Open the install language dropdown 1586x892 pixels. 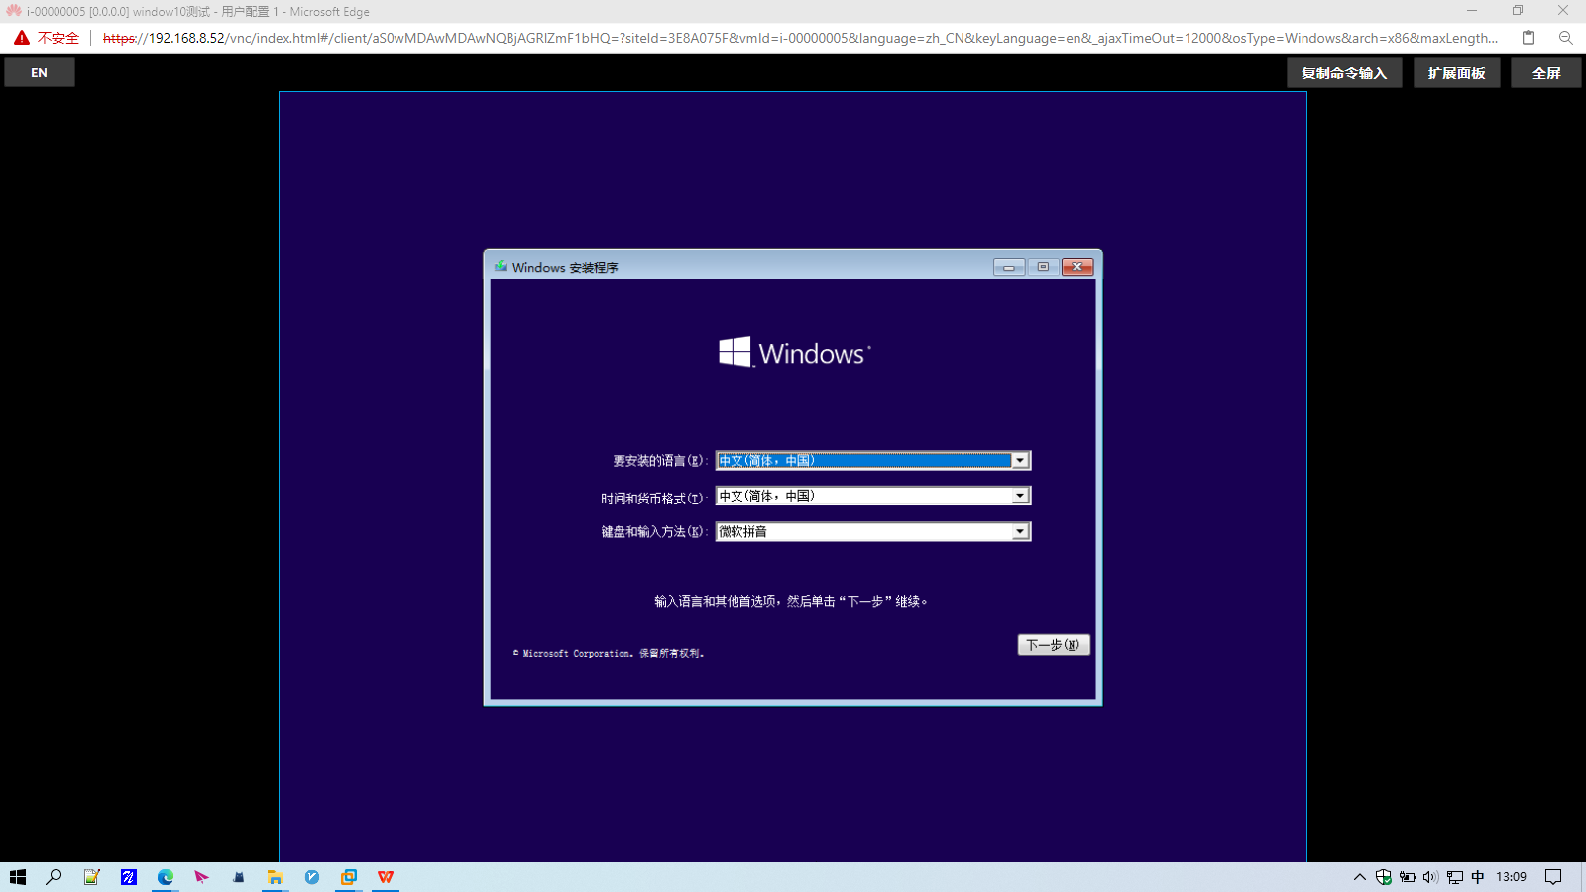pyautogui.click(x=1020, y=459)
